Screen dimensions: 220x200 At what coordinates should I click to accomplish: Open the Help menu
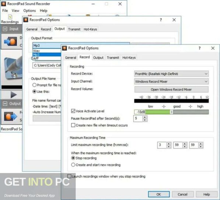(x=43, y=11)
